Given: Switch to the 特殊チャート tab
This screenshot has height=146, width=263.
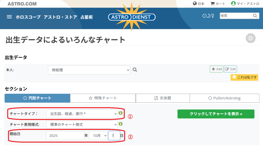Looking at the screenshot, I should click(x=103, y=98).
